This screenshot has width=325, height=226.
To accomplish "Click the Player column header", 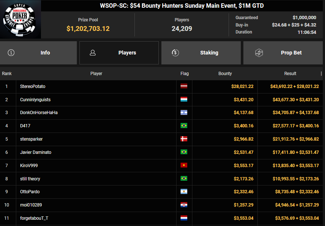I will coord(96,74).
